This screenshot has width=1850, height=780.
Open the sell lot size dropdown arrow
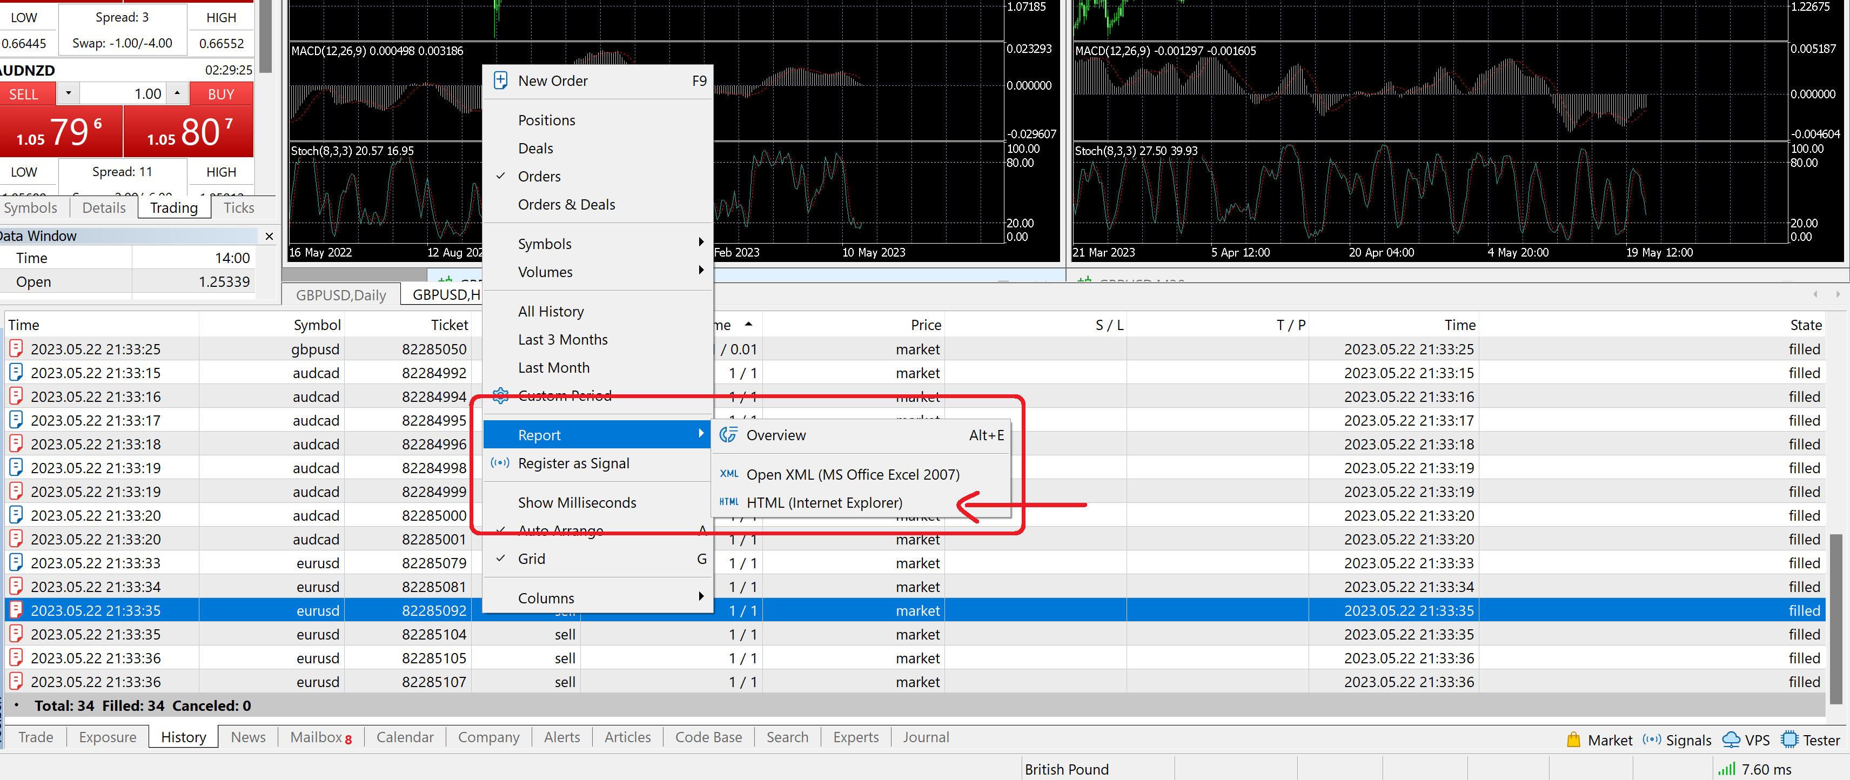pyautogui.click(x=68, y=93)
